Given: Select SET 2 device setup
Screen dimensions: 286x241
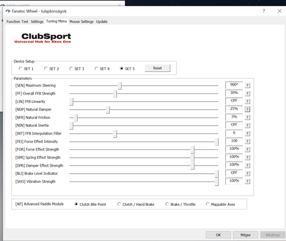Looking at the screenshot, I should (x=51, y=68).
